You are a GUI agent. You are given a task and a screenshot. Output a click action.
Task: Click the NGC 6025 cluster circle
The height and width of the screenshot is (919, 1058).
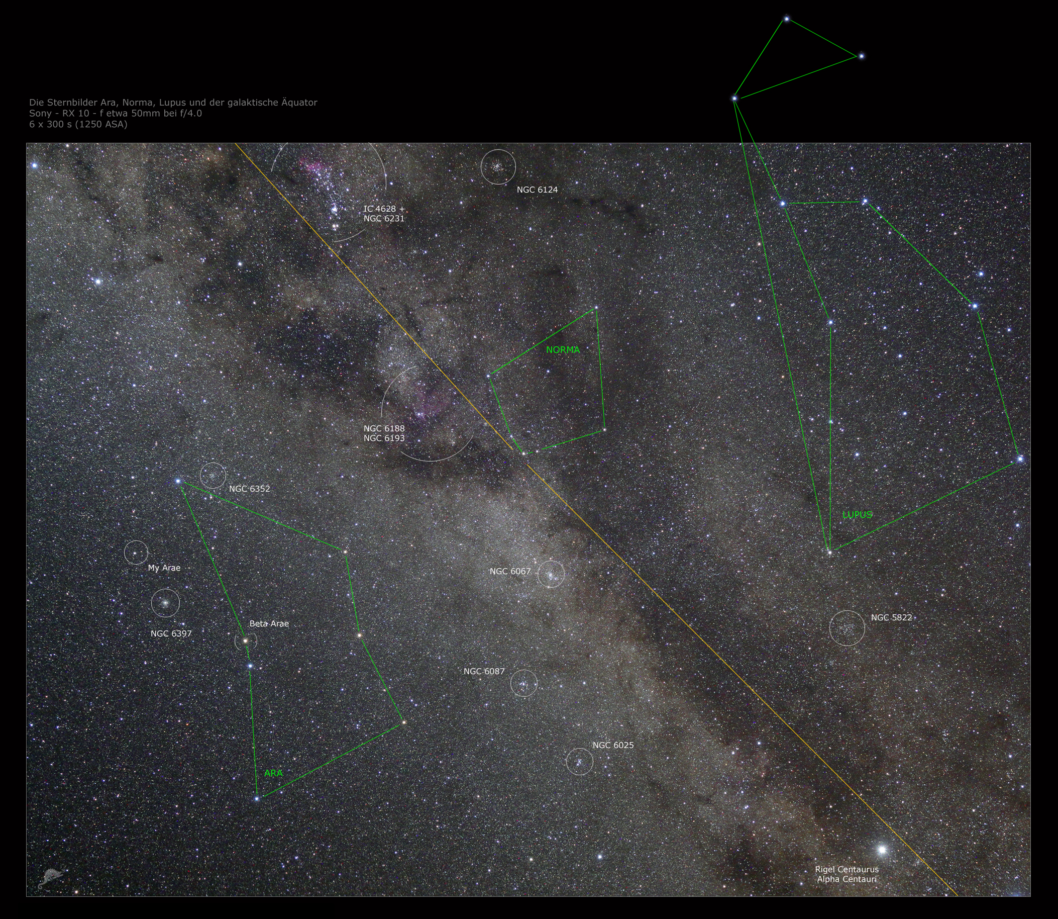(x=579, y=762)
